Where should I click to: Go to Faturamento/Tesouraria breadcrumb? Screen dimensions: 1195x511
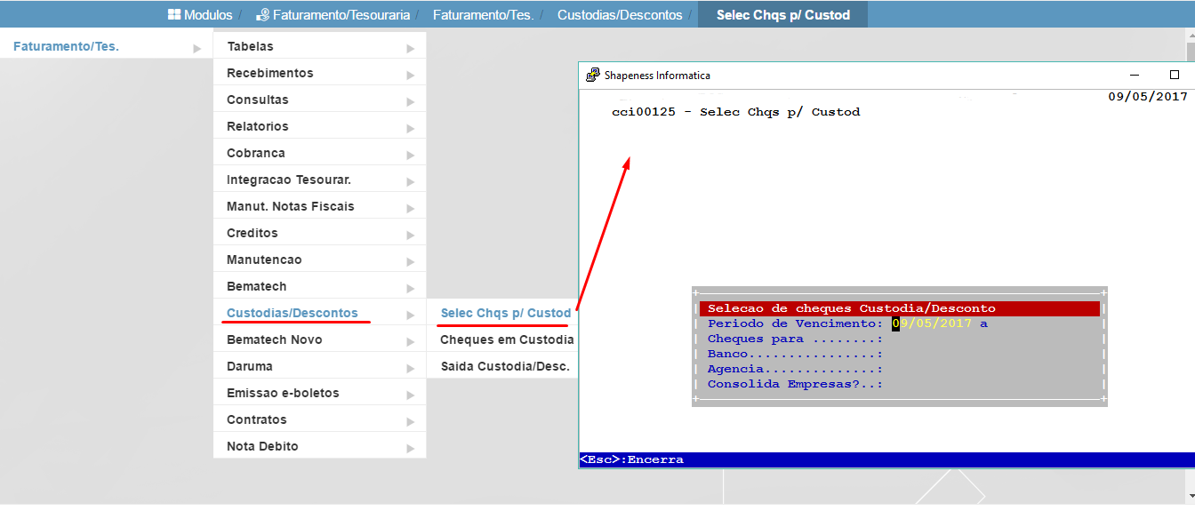341,15
